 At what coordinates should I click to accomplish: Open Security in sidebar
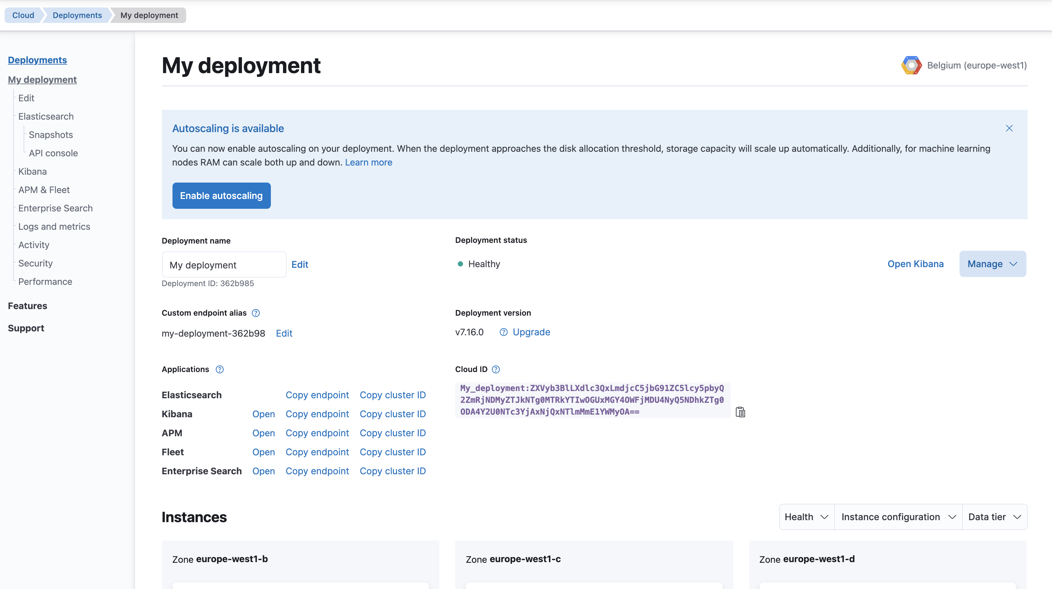(x=35, y=263)
